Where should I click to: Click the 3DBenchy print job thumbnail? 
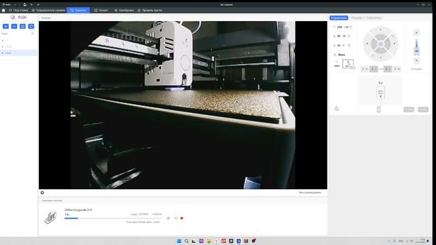(x=50, y=217)
